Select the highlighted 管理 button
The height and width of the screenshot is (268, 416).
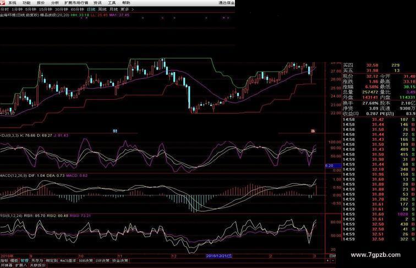[24, 260]
